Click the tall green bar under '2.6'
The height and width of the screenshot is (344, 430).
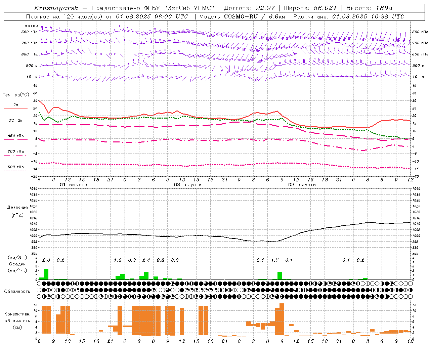[x=46, y=274]
